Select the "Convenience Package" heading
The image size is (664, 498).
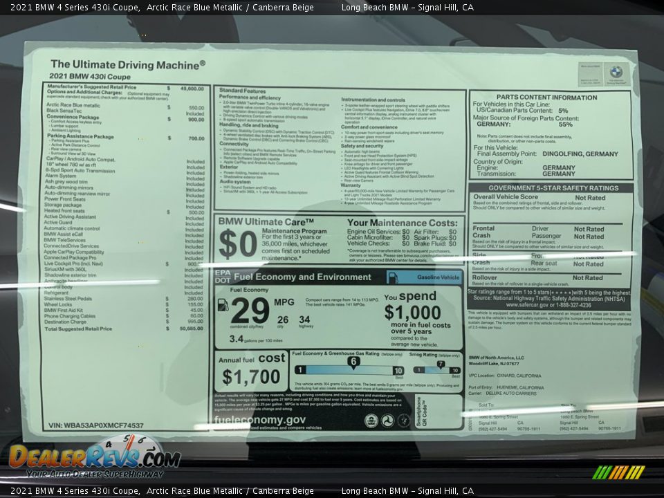[x=73, y=117]
